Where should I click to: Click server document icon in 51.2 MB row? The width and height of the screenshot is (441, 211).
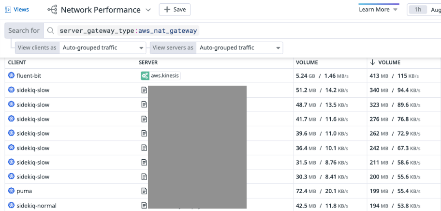(x=144, y=90)
